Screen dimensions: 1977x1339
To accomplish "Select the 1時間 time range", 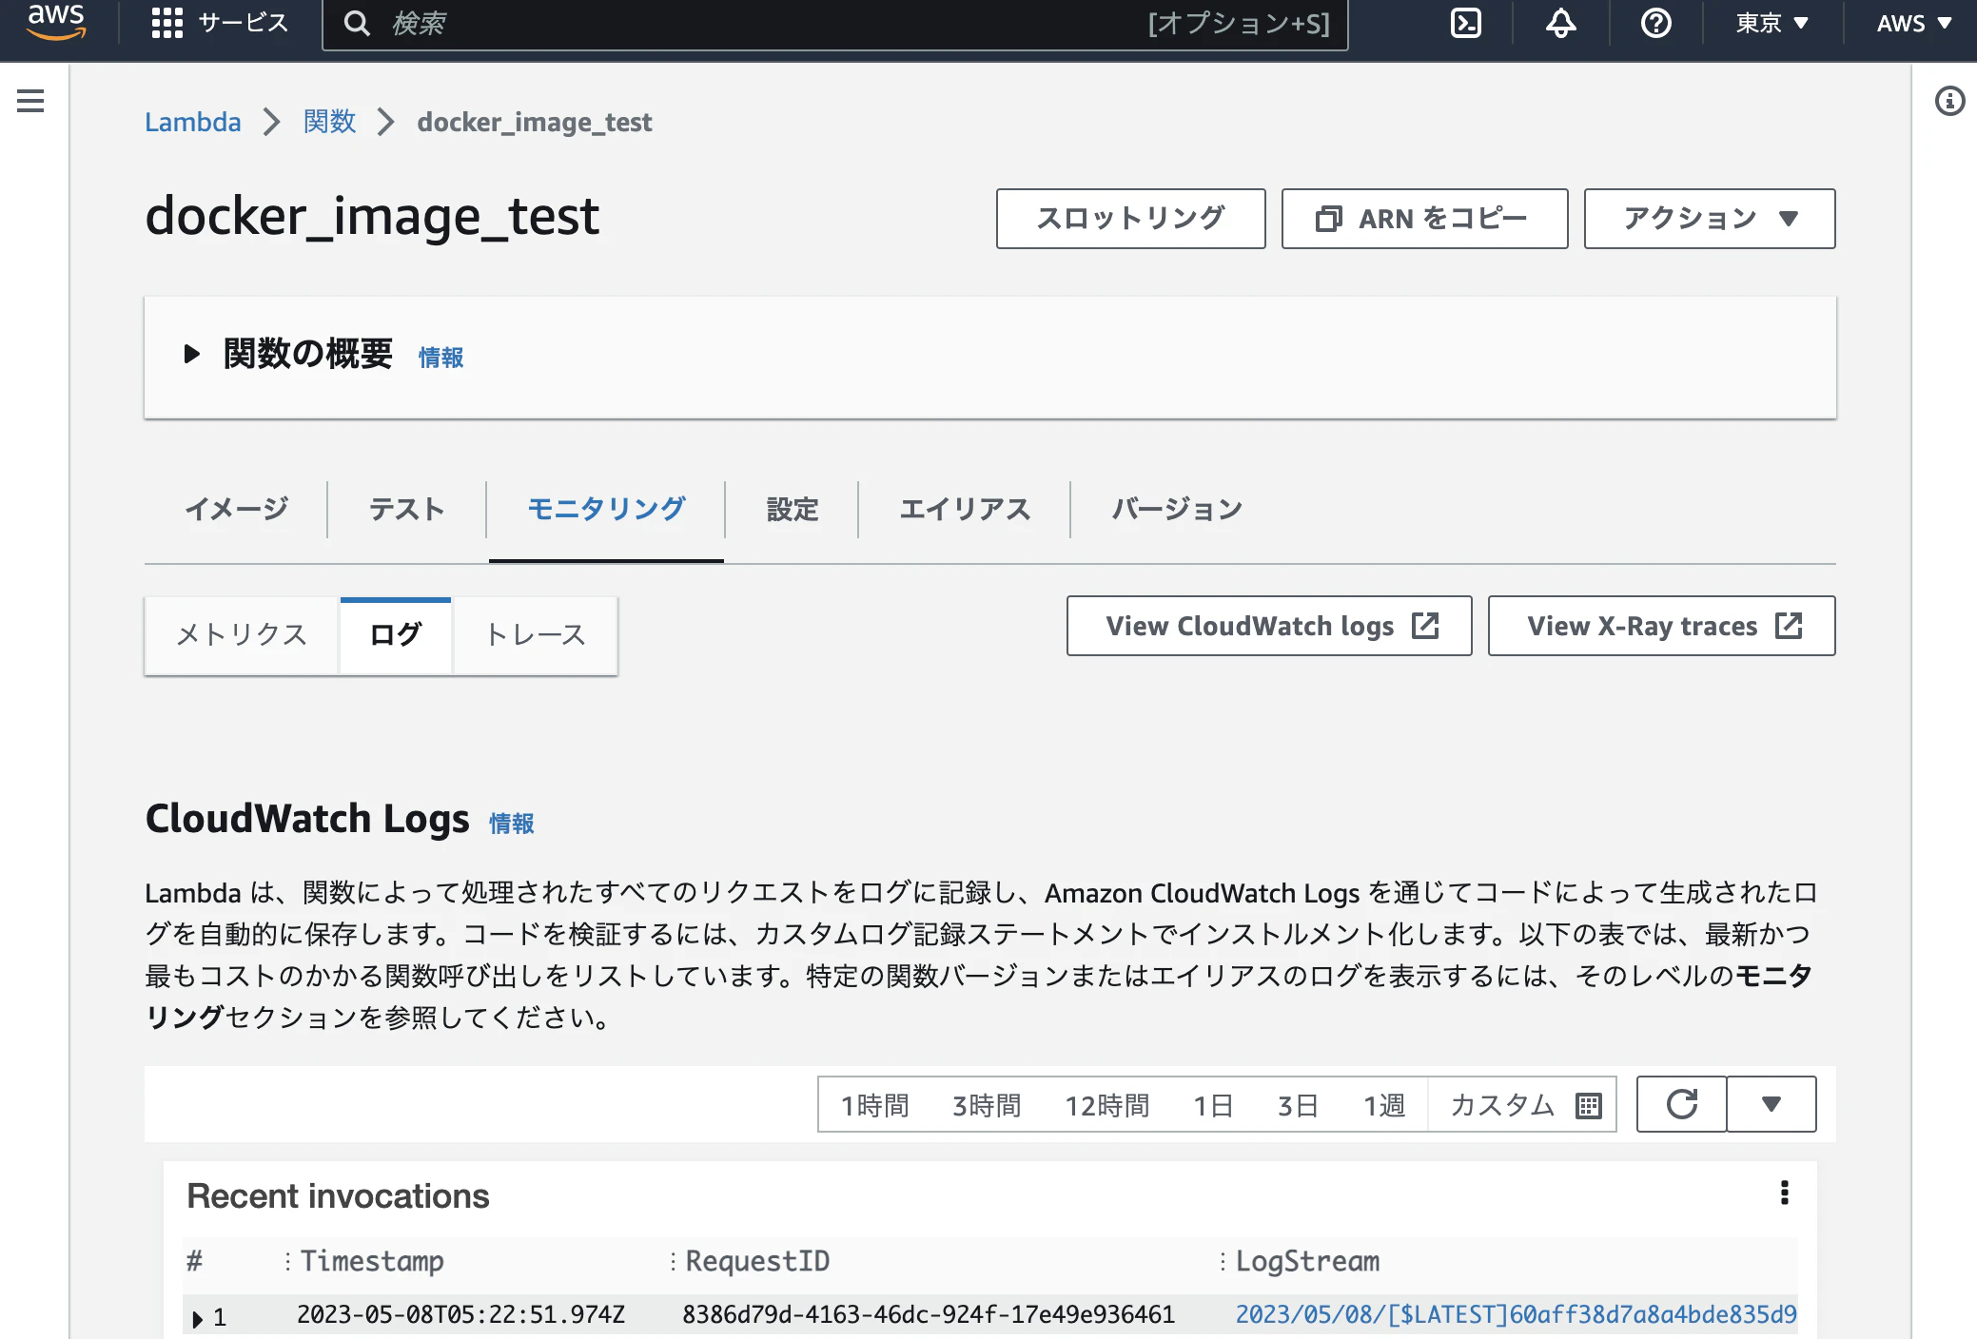I will point(874,1105).
